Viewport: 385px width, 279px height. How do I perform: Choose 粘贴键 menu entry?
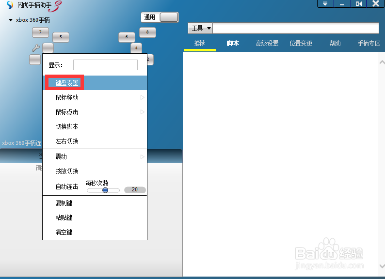point(95,217)
